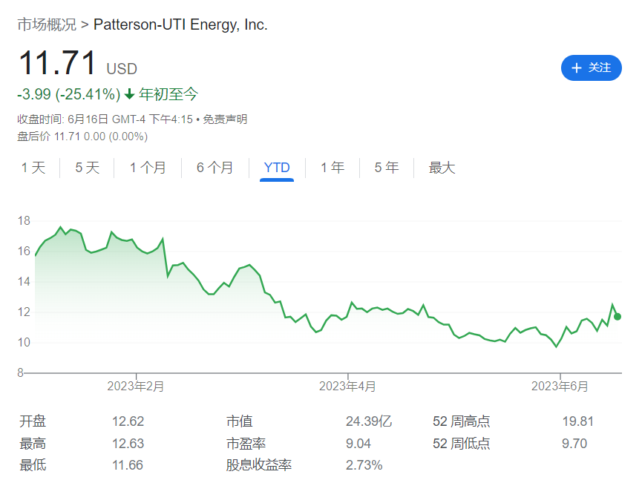642x483 pixels.
Task: Switch to the 6 个月 tab
Action: click(215, 168)
